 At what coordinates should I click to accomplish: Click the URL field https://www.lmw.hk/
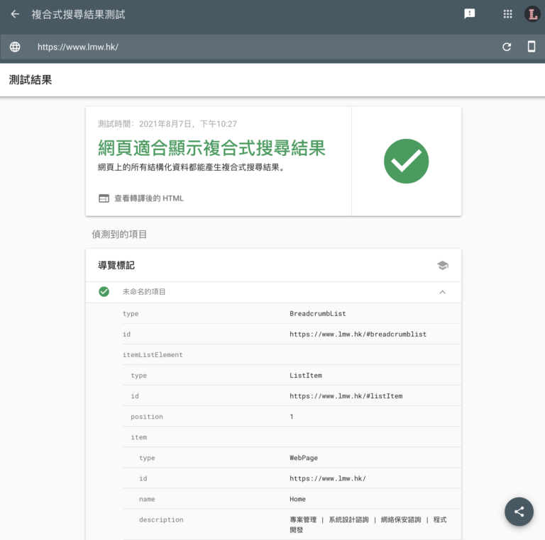(78, 47)
